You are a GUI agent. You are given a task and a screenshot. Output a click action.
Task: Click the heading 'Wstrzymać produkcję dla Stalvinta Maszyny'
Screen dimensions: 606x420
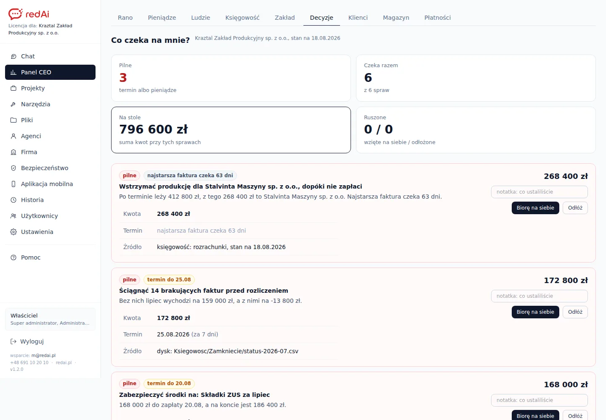[x=240, y=186]
